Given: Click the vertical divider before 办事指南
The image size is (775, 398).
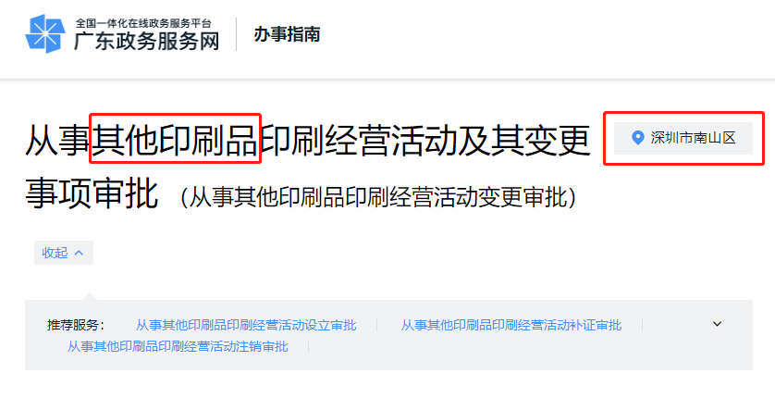Looking at the screenshot, I should pos(236,34).
